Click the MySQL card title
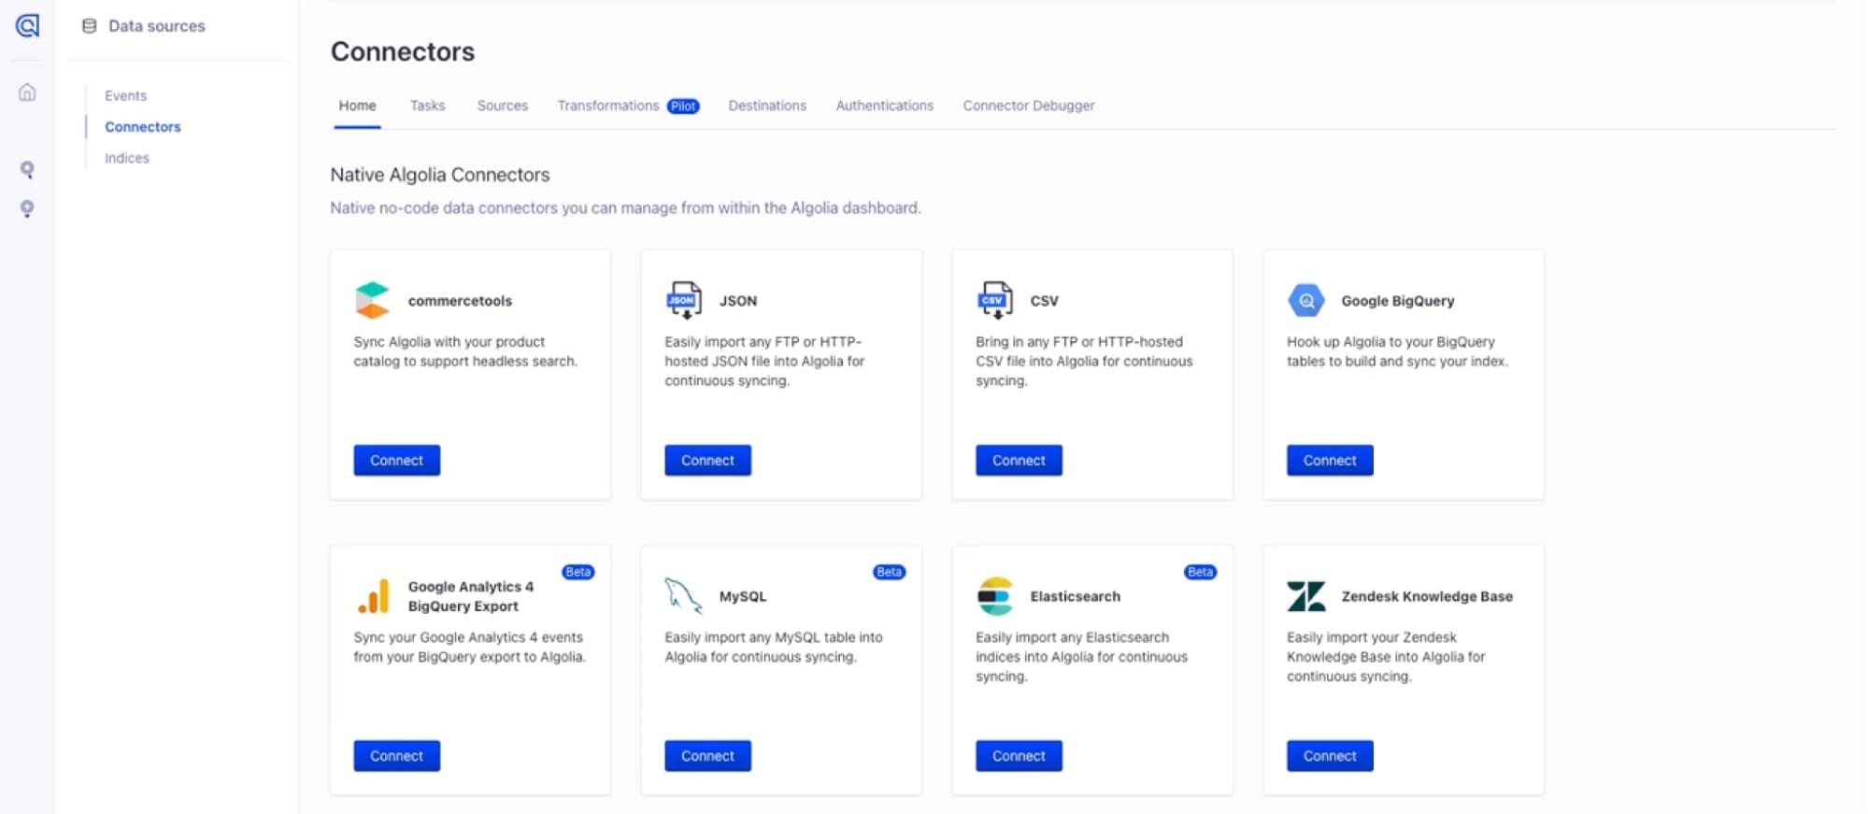The width and height of the screenshot is (1868, 814). tap(743, 596)
